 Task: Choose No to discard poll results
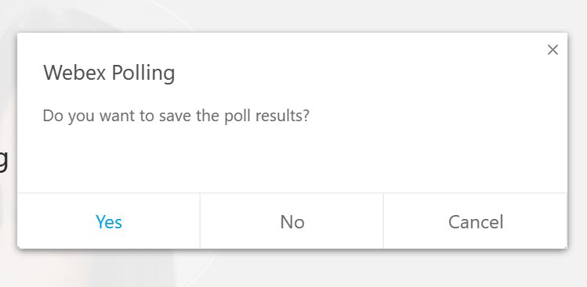(x=292, y=221)
